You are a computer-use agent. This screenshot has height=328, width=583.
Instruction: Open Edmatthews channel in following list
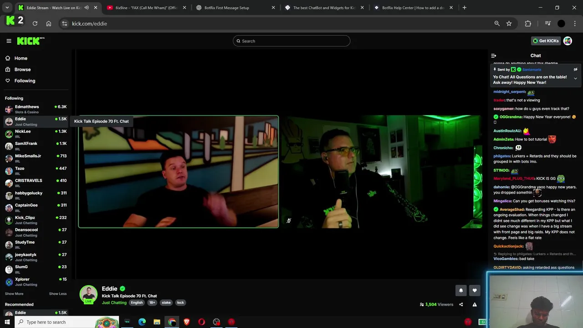tap(36, 109)
